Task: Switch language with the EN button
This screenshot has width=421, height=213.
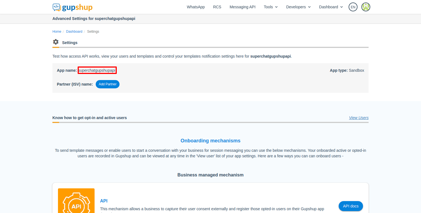Action: pos(353,7)
